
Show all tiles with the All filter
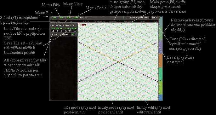54,31
